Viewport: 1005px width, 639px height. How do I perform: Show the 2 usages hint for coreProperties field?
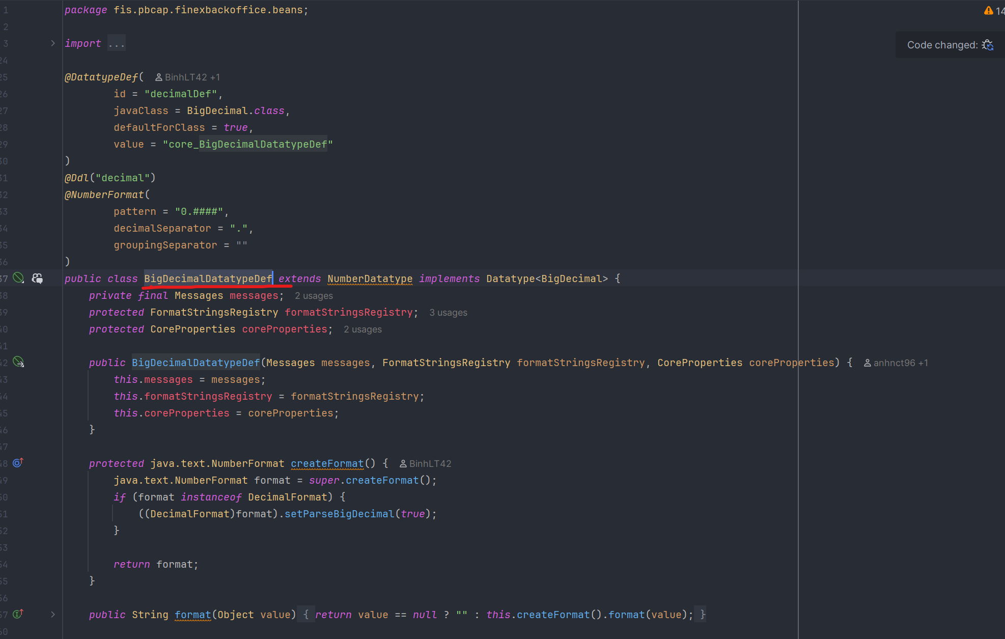coord(362,329)
